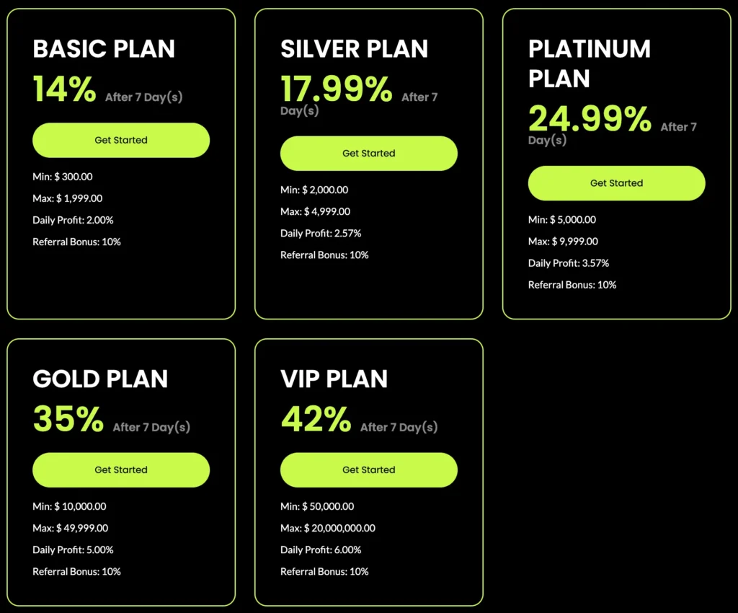Viewport: 738px width, 613px height.
Task: Click Get Started on the Silver Plan
Action: [368, 154]
